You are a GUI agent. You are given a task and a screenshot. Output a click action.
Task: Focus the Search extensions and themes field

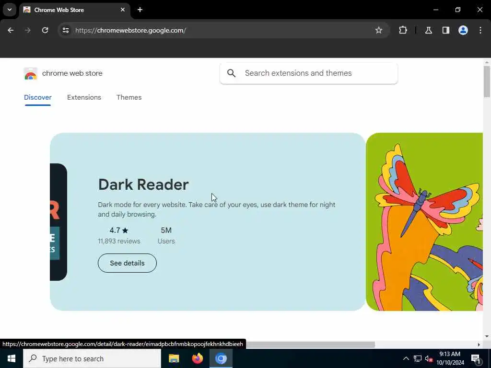[309, 73]
